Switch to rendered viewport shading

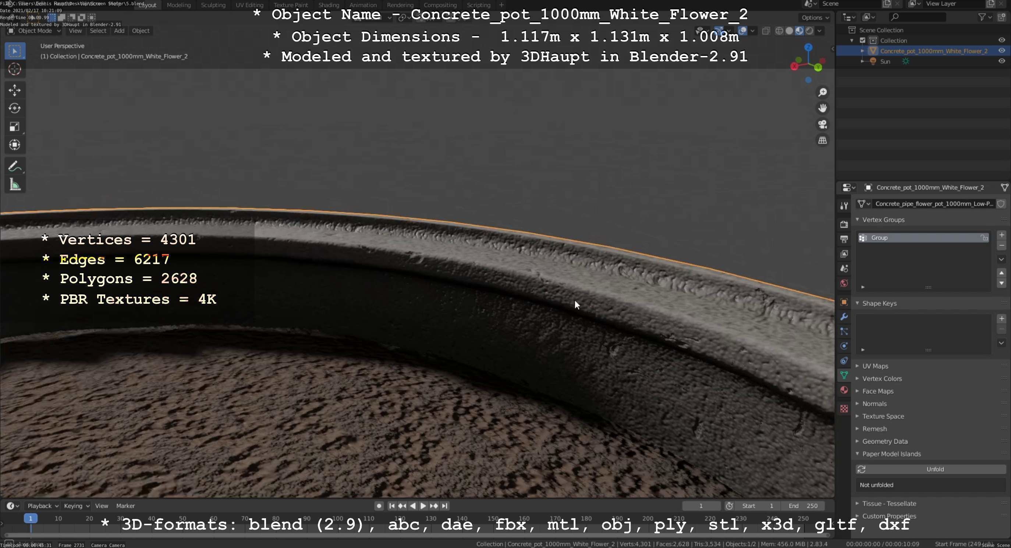point(809,30)
